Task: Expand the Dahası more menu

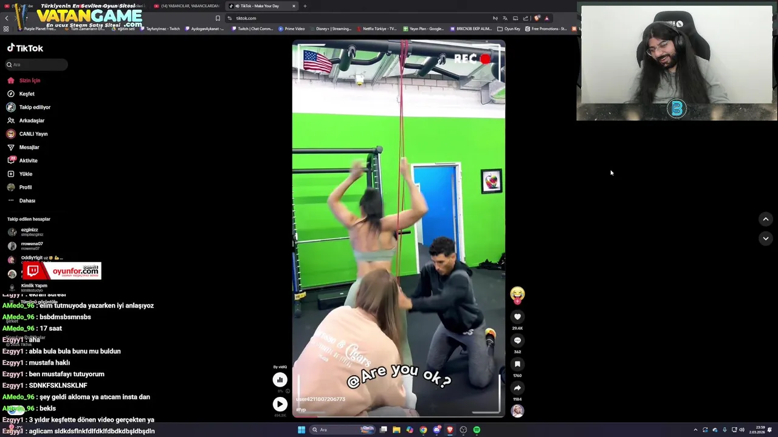Action: pyautogui.click(x=21, y=200)
